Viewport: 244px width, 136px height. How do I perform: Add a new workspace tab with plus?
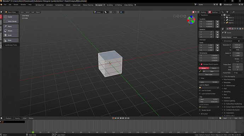(135, 5)
